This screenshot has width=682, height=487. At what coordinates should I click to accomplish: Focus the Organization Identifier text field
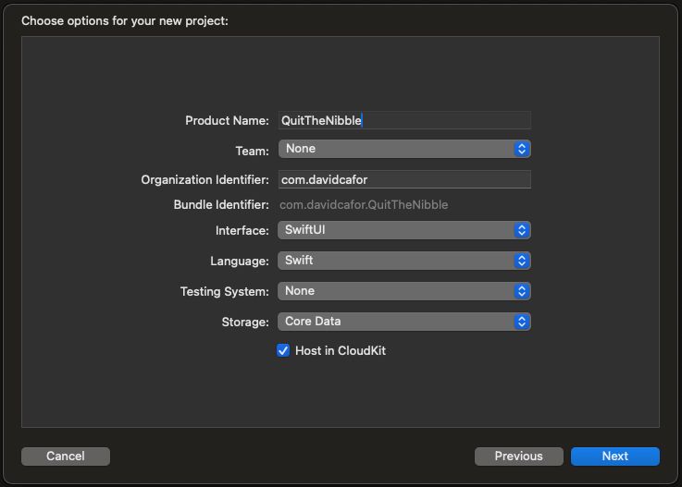[x=404, y=179]
